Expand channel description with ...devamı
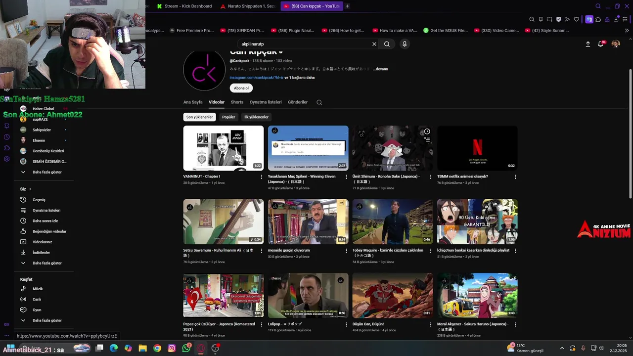Screen dimensions: 633x356 pyautogui.click(x=380, y=69)
